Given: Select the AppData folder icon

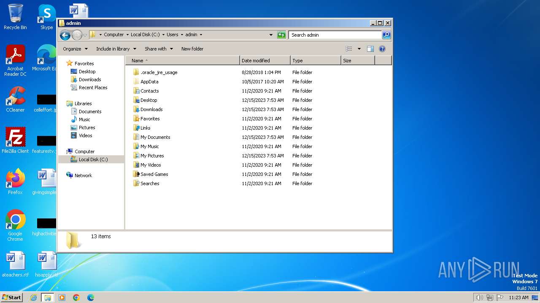Looking at the screenshot, I should coord(136,82).
